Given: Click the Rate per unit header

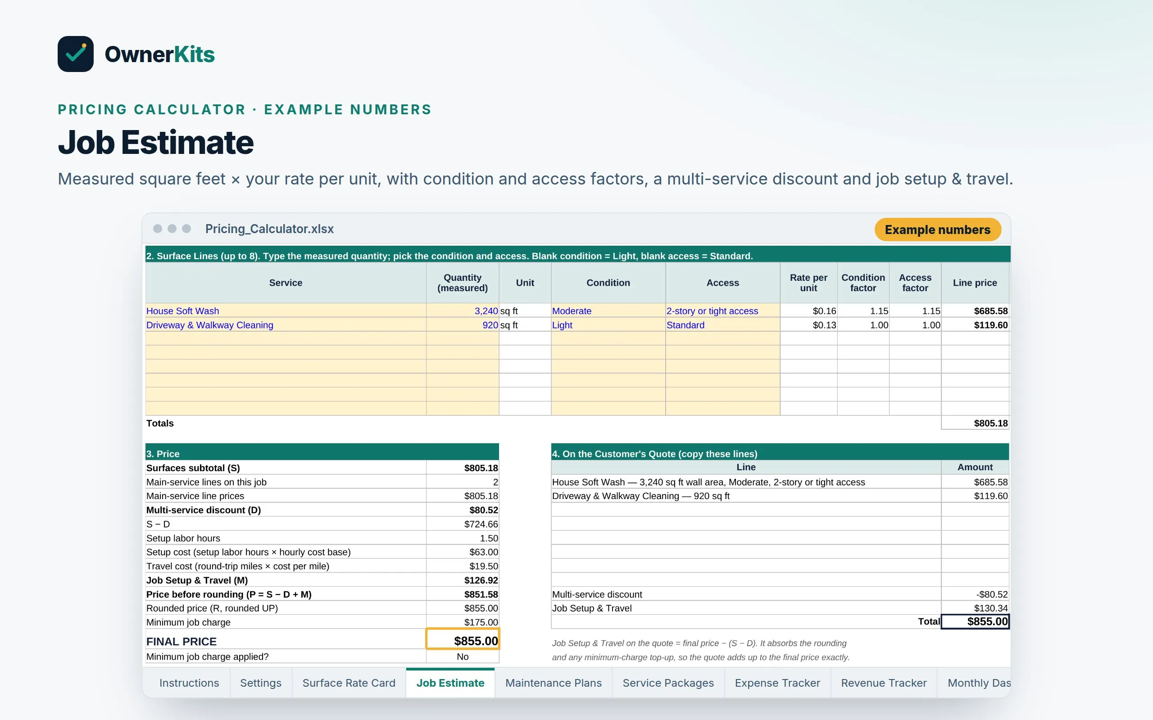Looking at the screenshot, I should [x=808, y=283].
